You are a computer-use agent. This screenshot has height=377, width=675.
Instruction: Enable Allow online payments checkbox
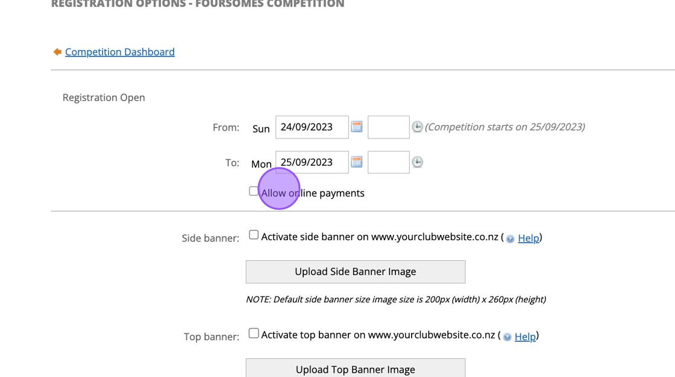tap(254, 191)
